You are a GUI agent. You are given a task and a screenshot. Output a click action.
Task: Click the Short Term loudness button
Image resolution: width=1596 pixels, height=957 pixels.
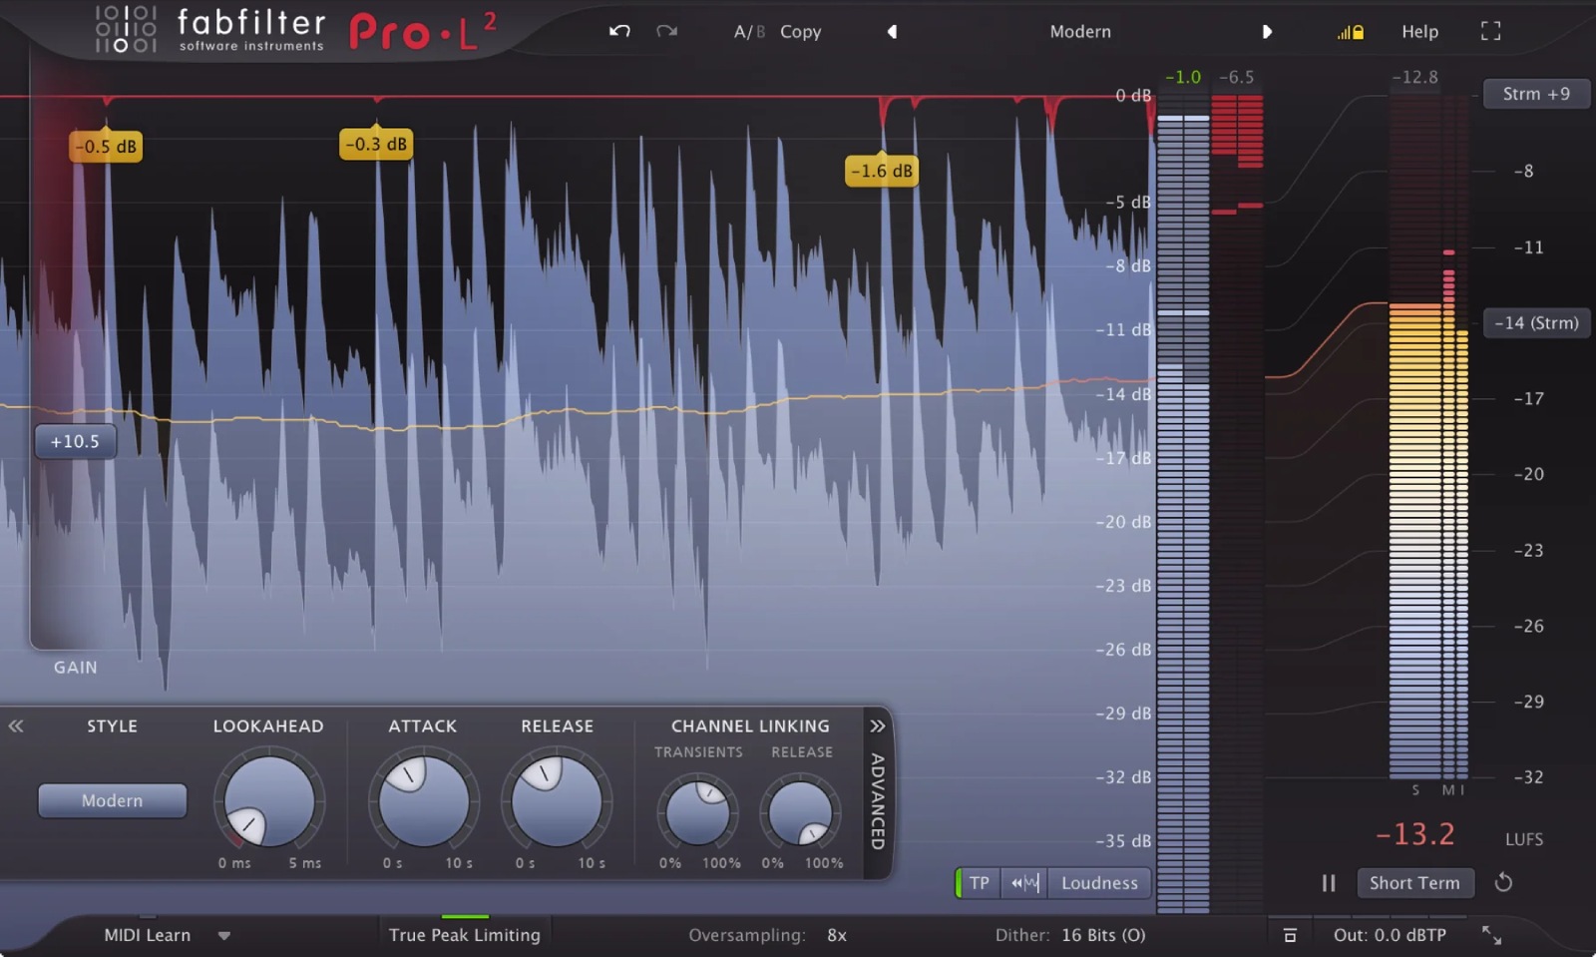point(1415,882)
